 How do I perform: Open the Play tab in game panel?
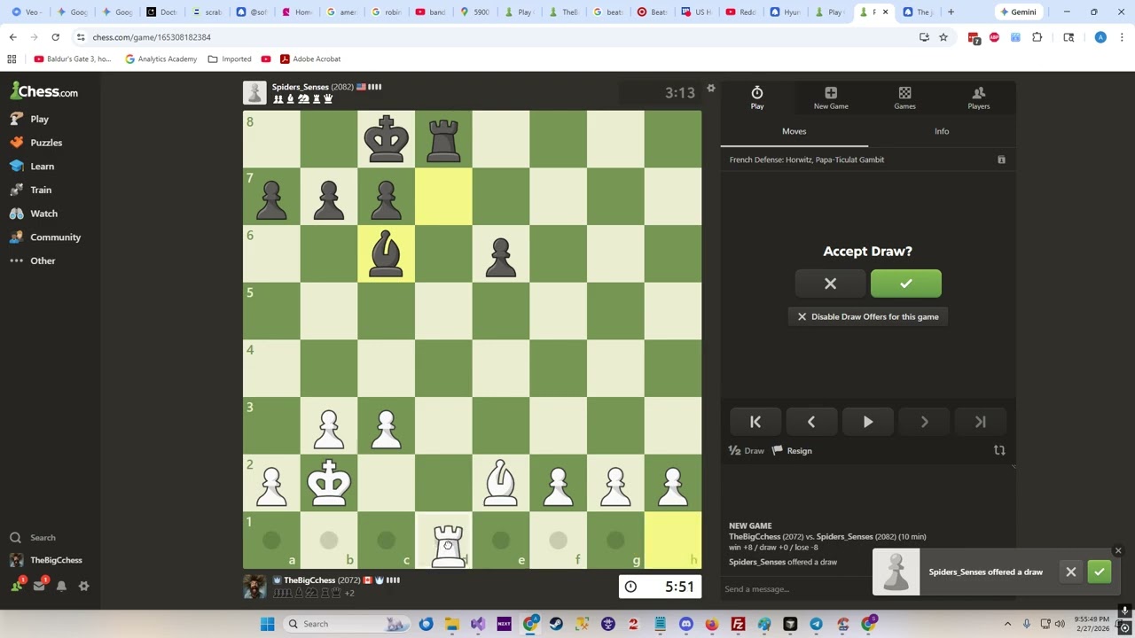point(757,98)
